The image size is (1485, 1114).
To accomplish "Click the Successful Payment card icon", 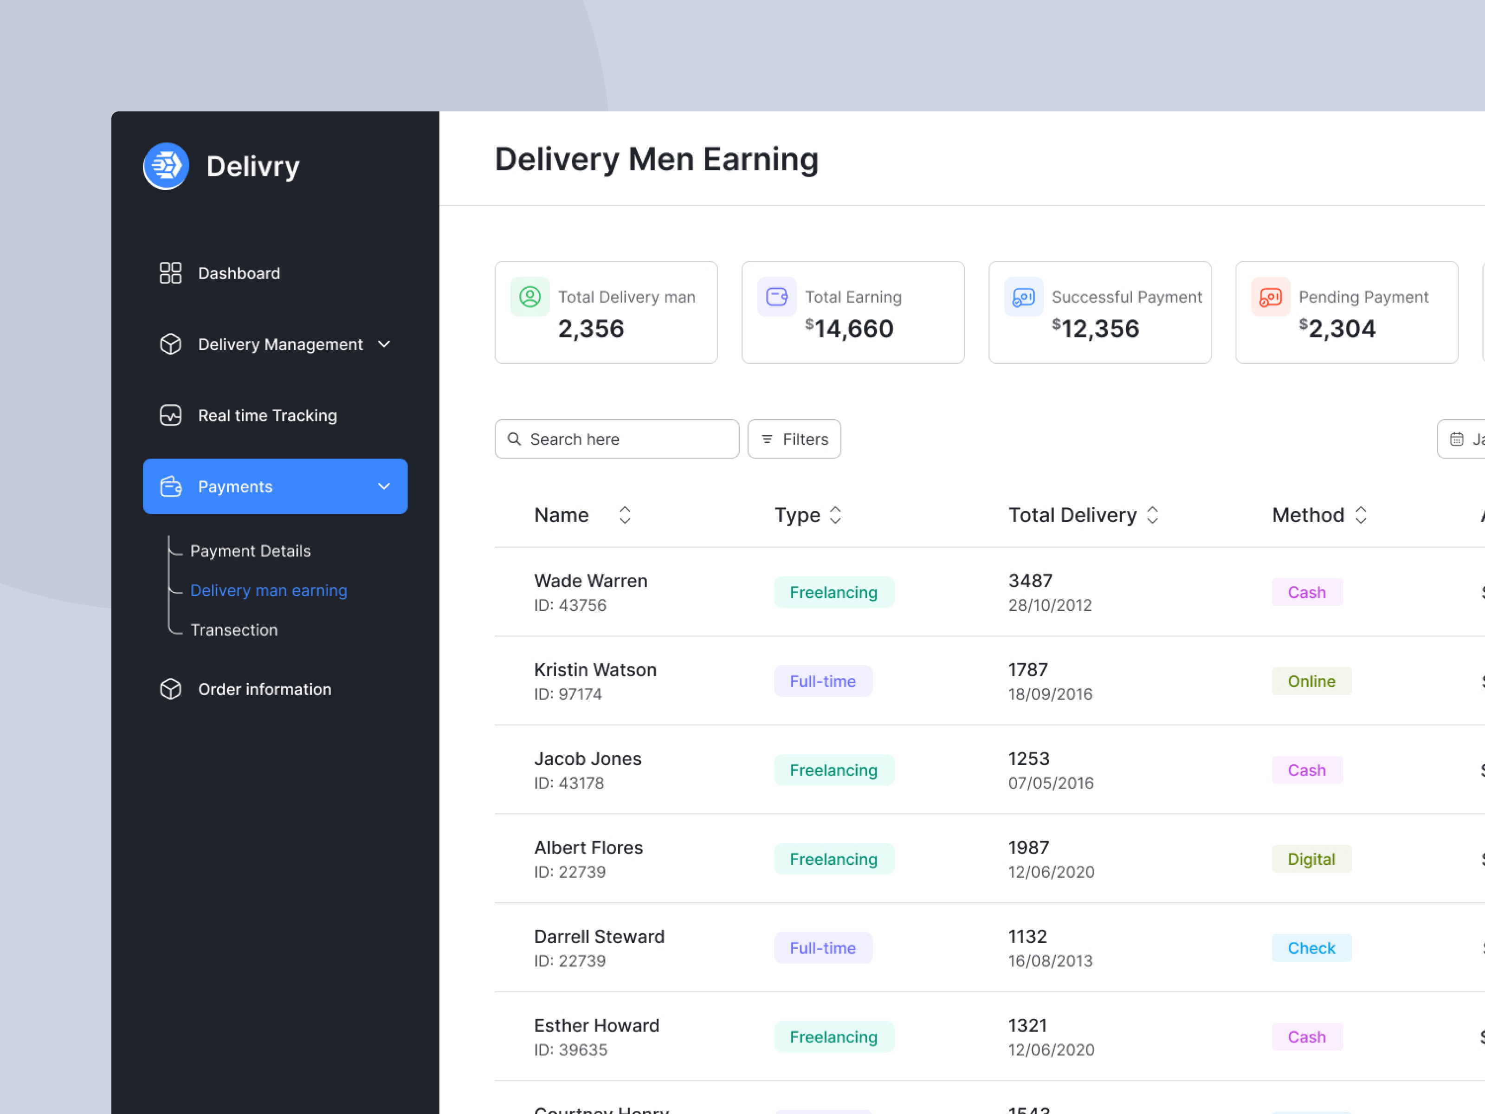I will (1023, 297).
